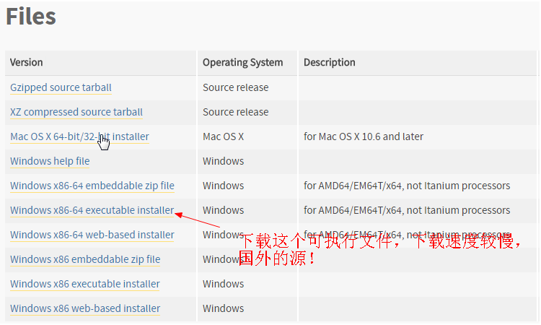Image resolution: width=541 pixels, height=325 pixels.
Task: Download Windows x86-64 executable installer
Action: [92, 210]
